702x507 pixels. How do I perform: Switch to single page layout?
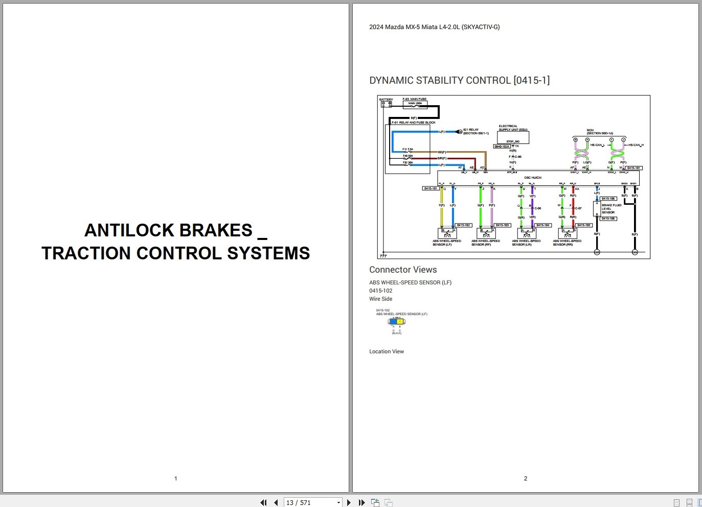point(676,502)
